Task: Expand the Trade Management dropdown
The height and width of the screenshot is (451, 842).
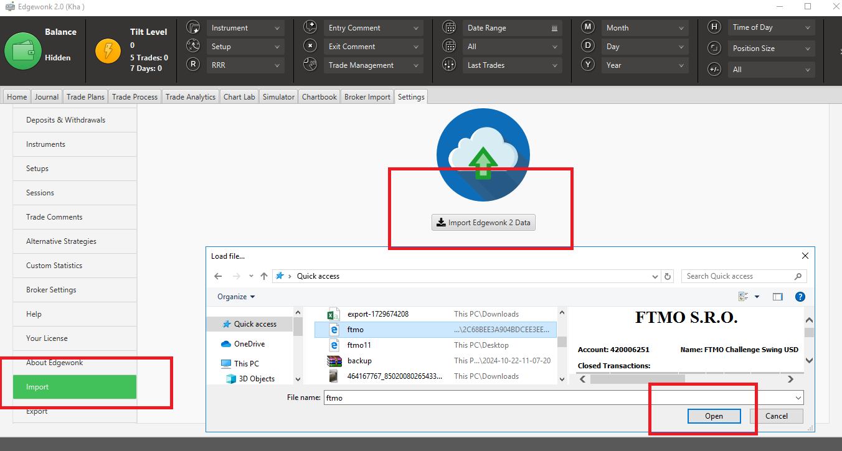Action: tap(373, 65)
